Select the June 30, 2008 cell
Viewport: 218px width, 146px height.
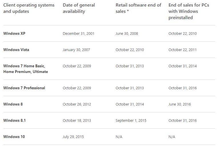pos(127,33)
